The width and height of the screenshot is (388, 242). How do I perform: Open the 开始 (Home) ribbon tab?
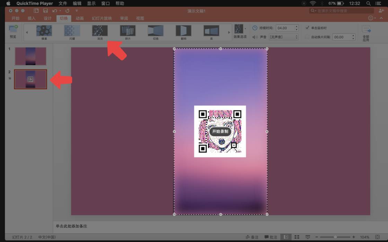pyautogui.click(x=15, y=18)
